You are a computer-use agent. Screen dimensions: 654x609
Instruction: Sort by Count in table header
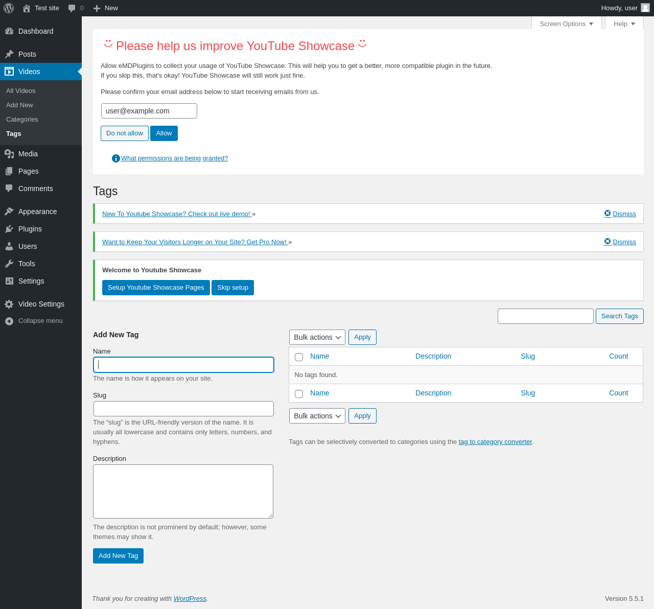(x=619, y=356)
